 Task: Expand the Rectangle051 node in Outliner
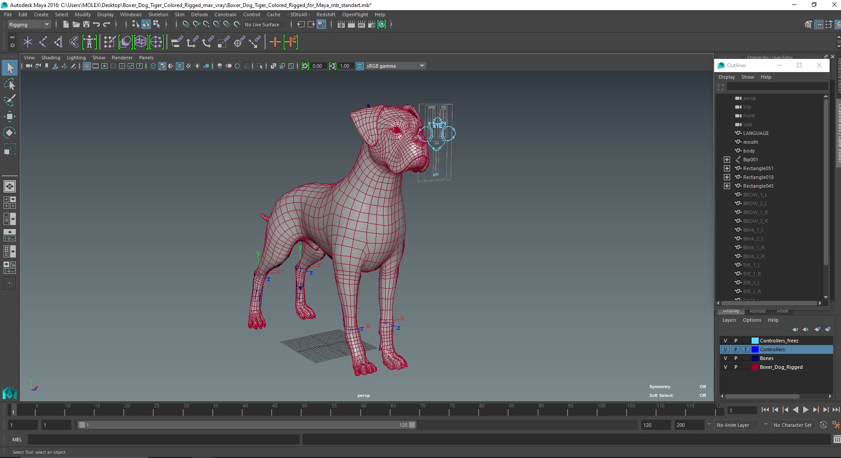(727, 168)
